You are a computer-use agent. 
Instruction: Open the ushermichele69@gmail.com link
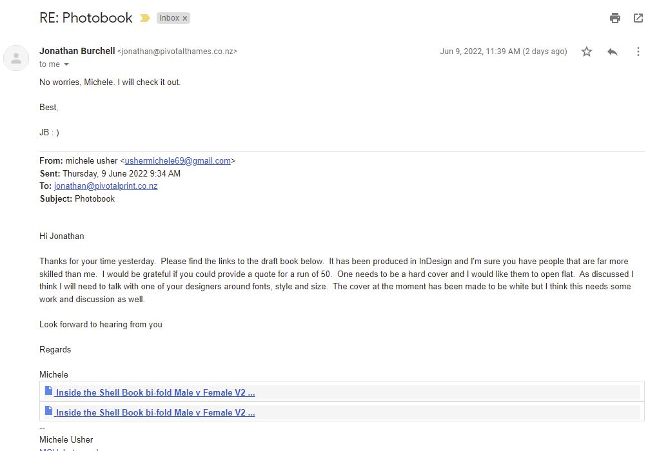(x=177, y=161)
